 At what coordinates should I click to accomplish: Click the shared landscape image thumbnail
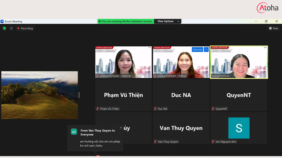(x=39, y=95)
